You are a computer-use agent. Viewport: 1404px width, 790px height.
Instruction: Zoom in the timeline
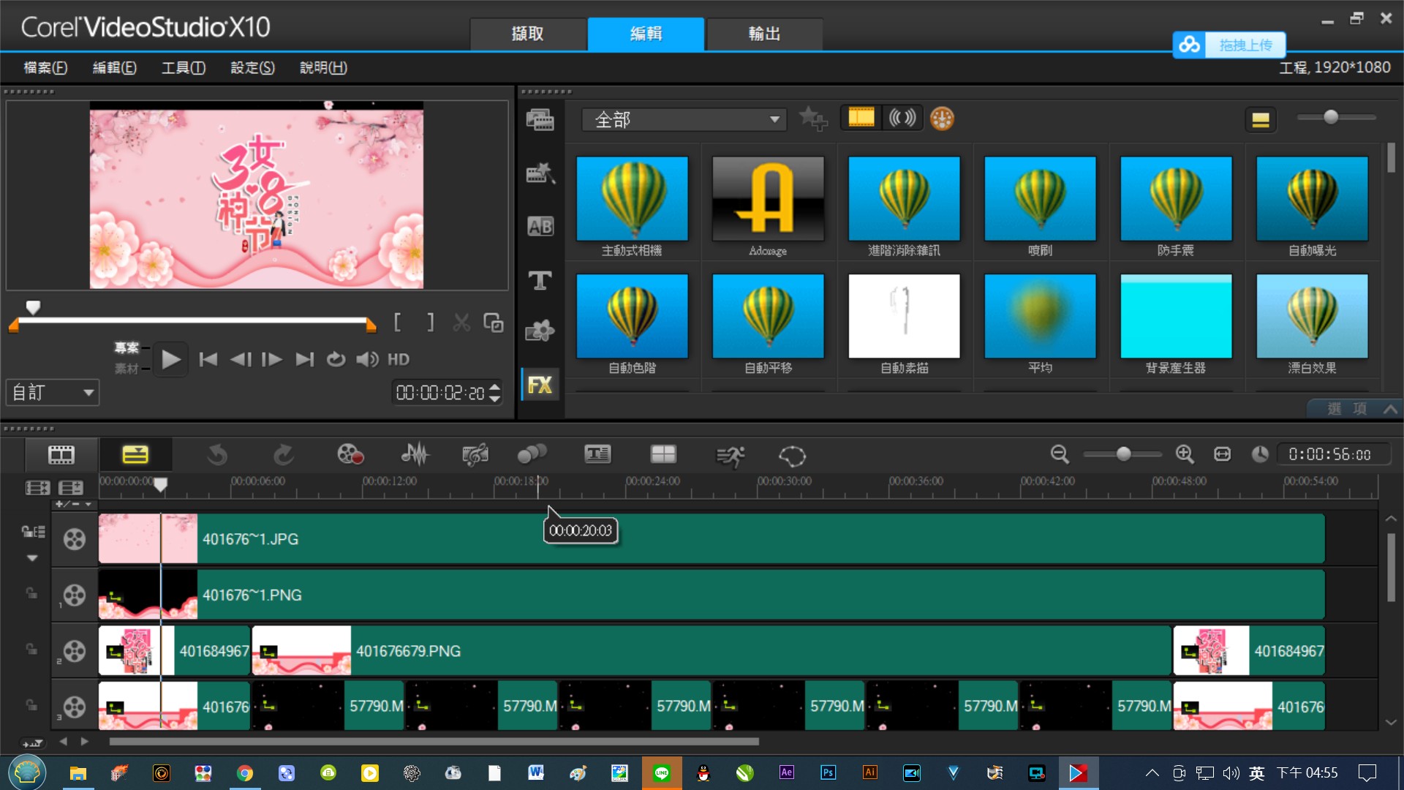pyautogui.click(x=1185, y=454)
